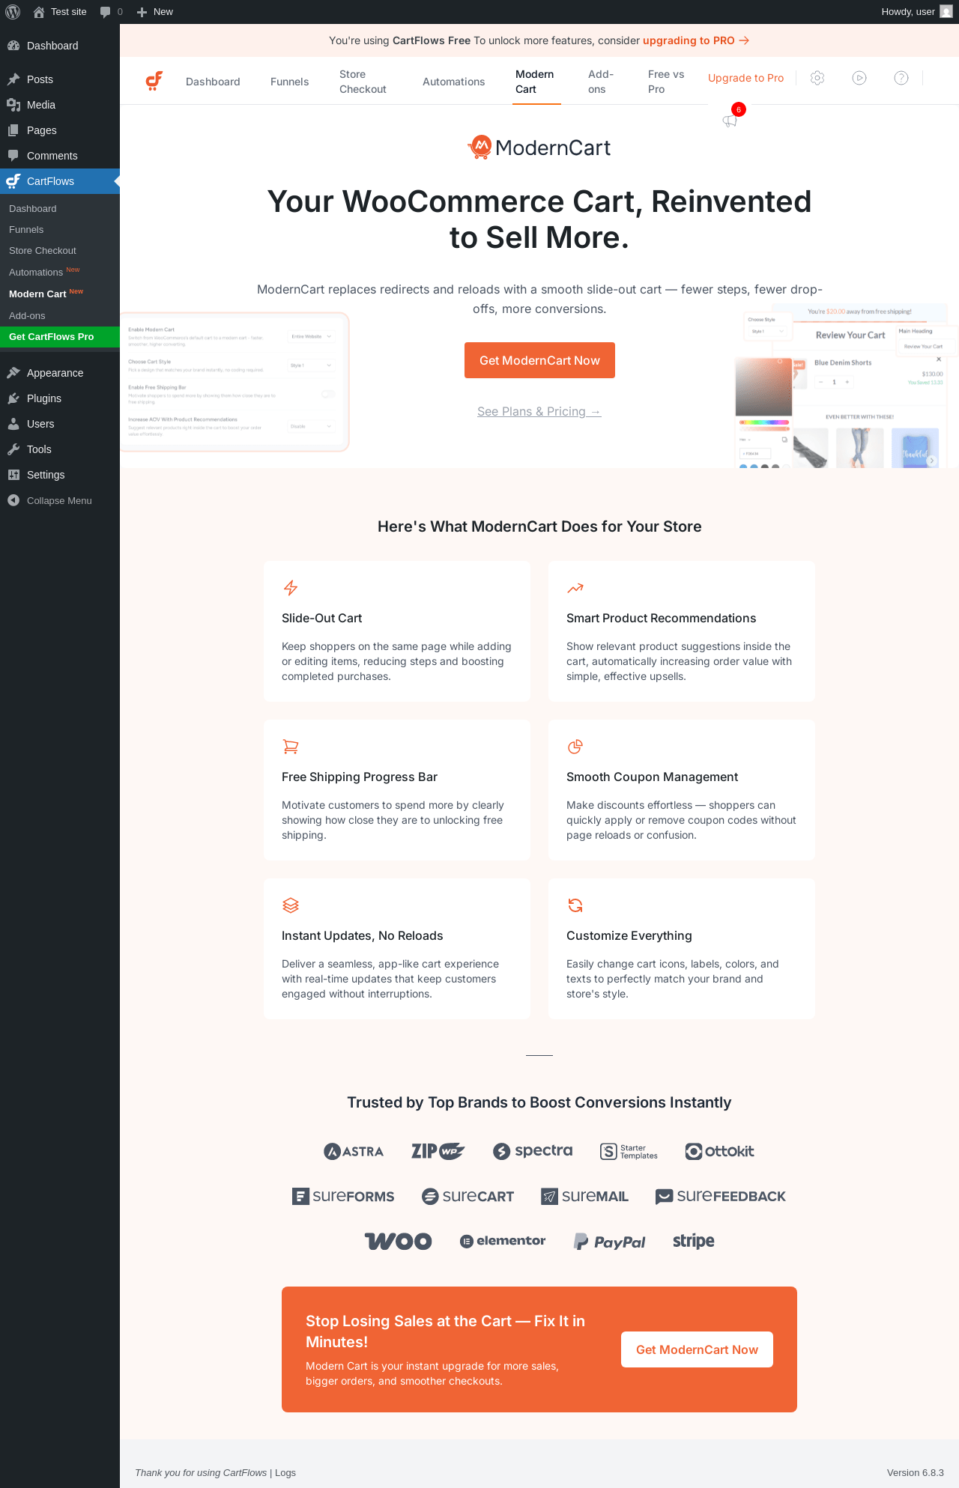The width and height of the screenshot is (959, 1488).
Task: Click the Slide-Out Cart lightning icon
Action: click(x=291, y=588)
